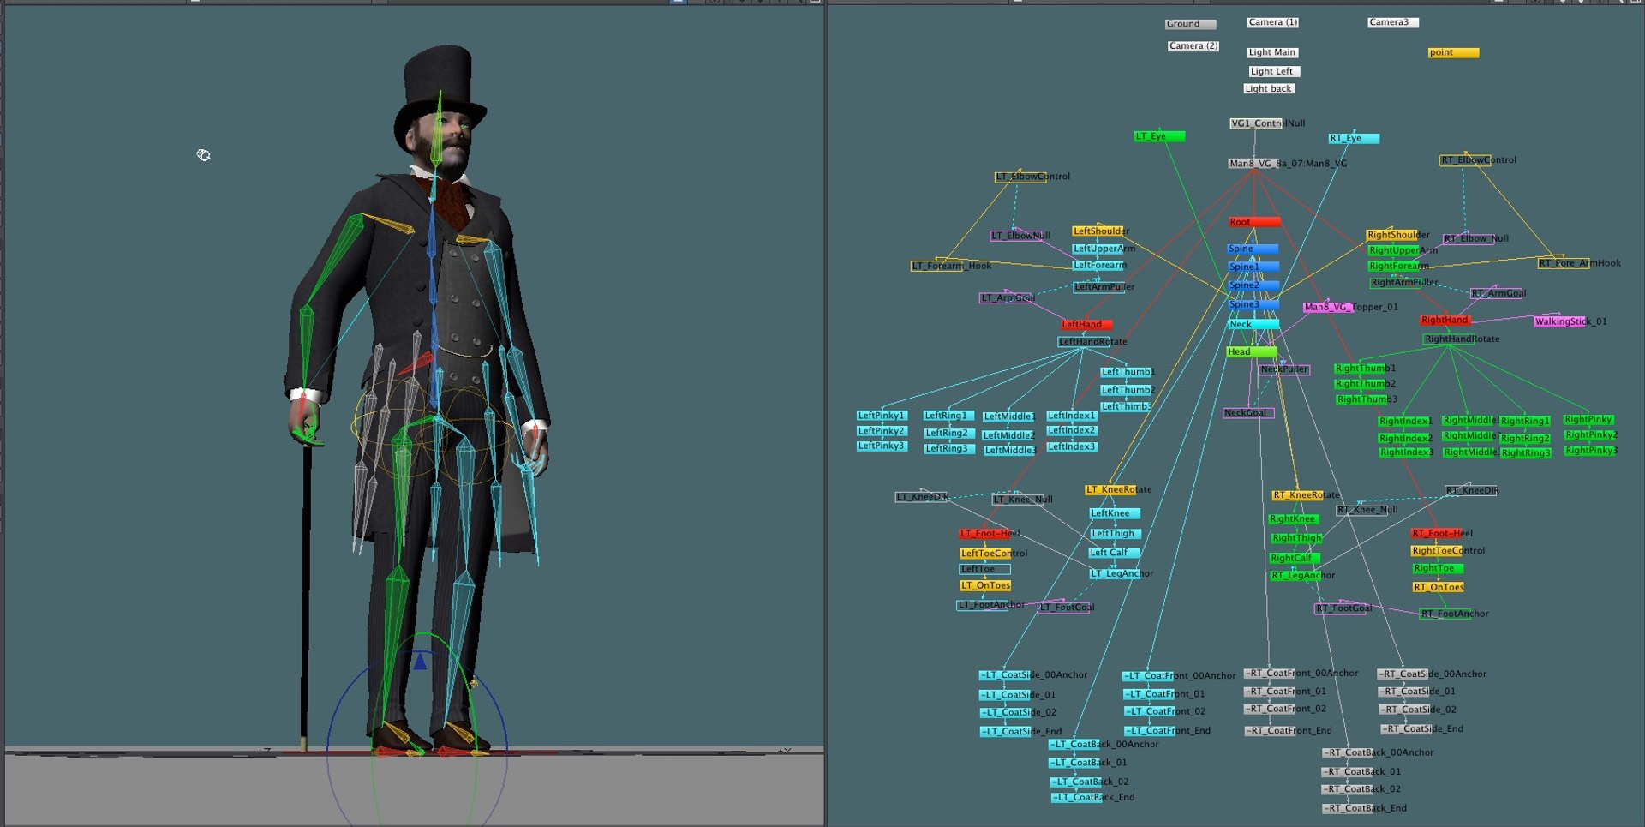The image size is (1645, 827).
Task: Select the cyan Neck bone node
Action: [1253, 324]
